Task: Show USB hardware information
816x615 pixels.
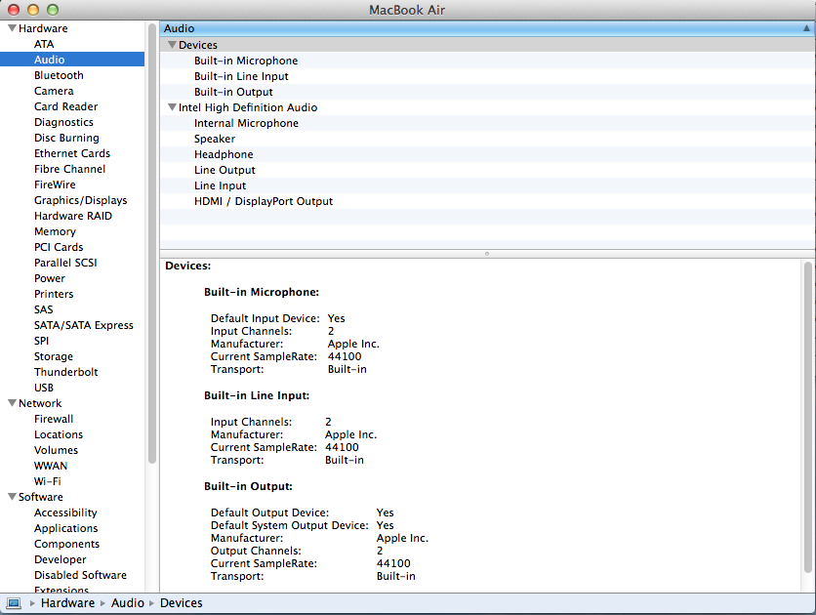Action: [x=44, y=388]
